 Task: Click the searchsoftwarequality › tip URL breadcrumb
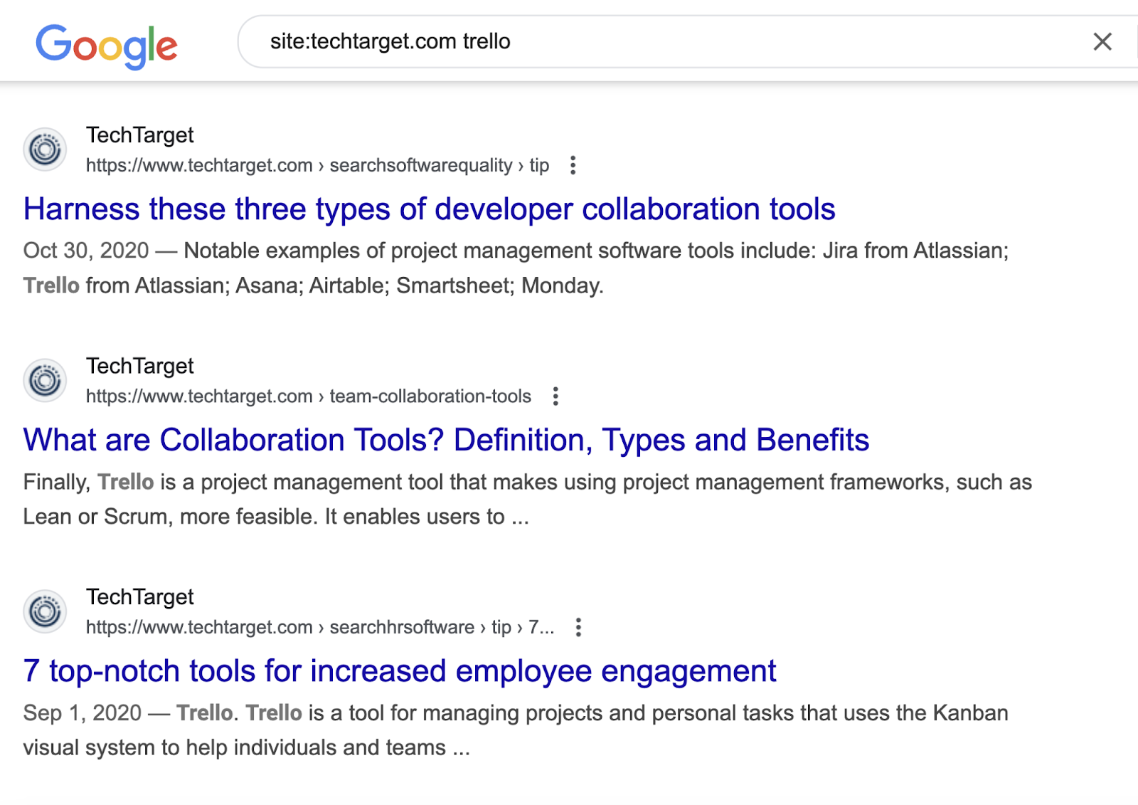point(317,166)
